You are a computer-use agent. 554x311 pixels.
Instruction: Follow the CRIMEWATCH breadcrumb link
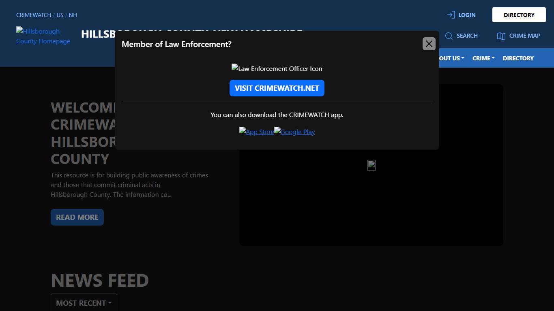(33, 15)
